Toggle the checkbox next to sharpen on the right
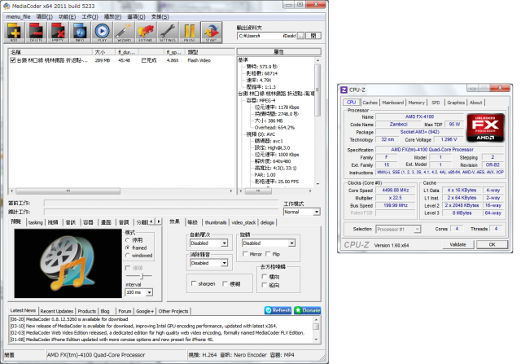Screen dimensions: 521x364 [225, 283]
